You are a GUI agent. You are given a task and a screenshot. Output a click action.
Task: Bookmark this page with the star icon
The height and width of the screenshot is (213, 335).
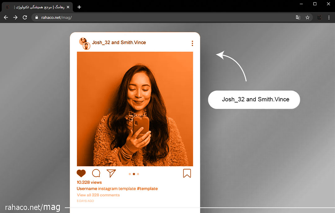[x=307, y=17]
